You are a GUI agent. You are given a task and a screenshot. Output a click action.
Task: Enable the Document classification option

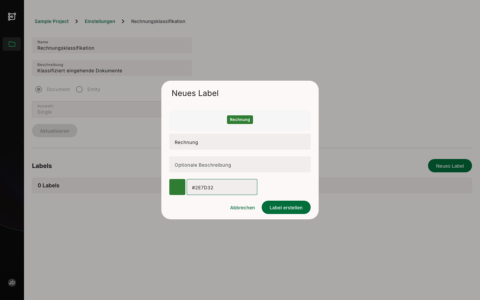[x=39, y=89]
